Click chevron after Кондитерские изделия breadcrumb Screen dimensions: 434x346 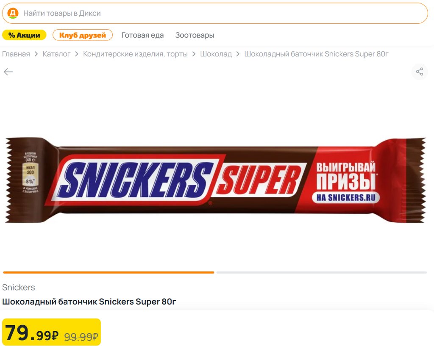194,54
